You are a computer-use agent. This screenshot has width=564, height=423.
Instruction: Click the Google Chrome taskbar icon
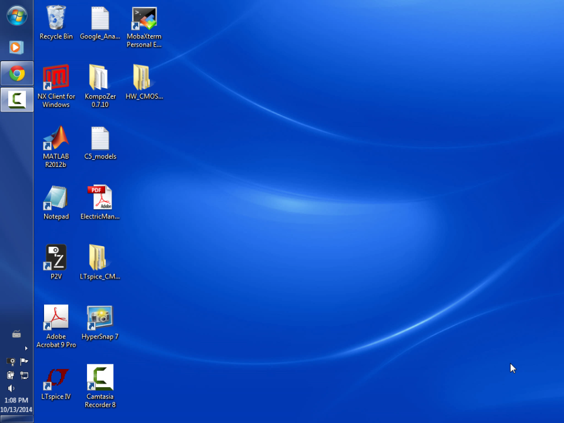(16, 73)
